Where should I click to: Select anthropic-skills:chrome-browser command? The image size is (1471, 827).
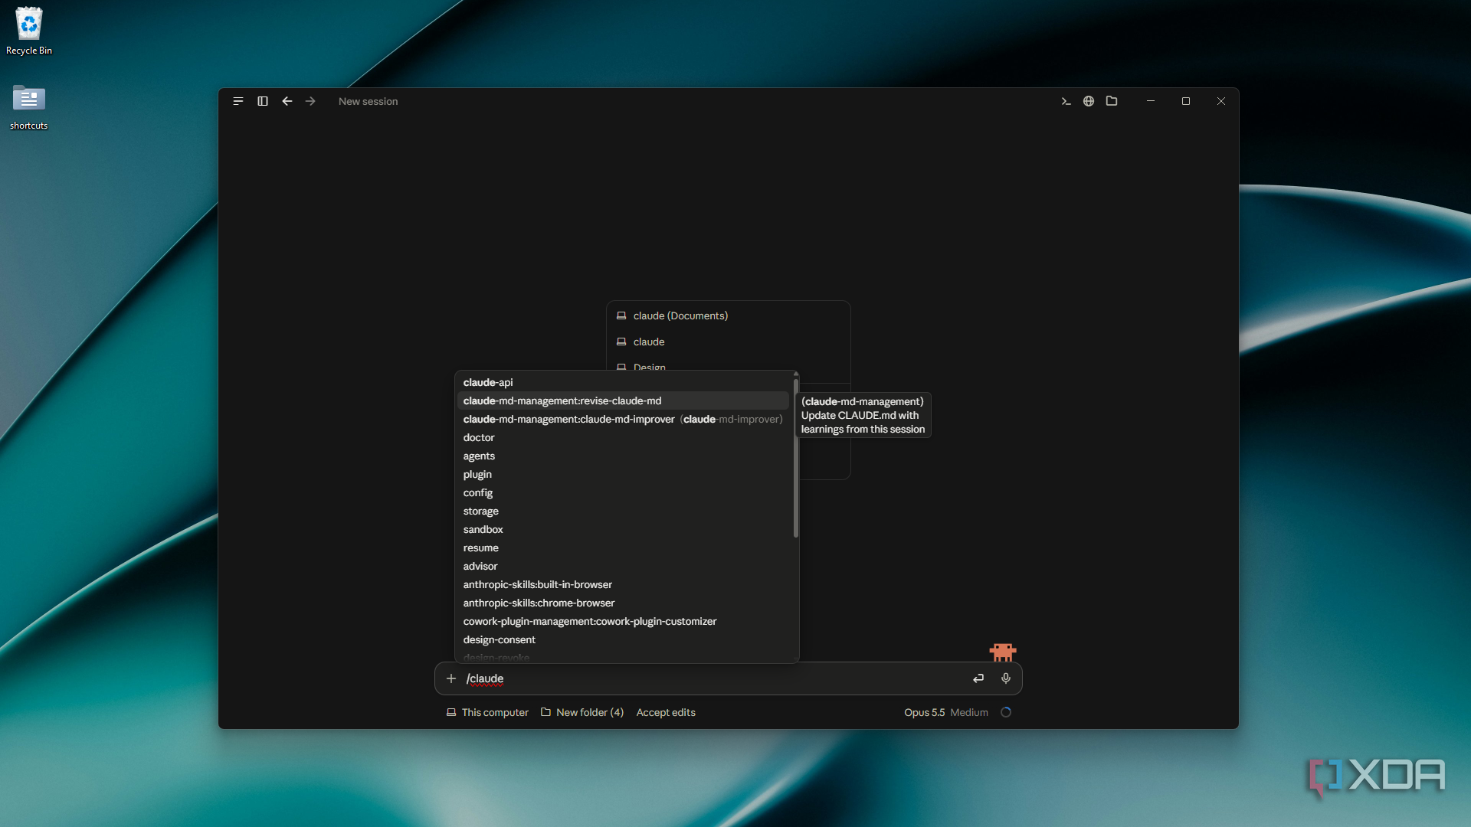(623, 603)
